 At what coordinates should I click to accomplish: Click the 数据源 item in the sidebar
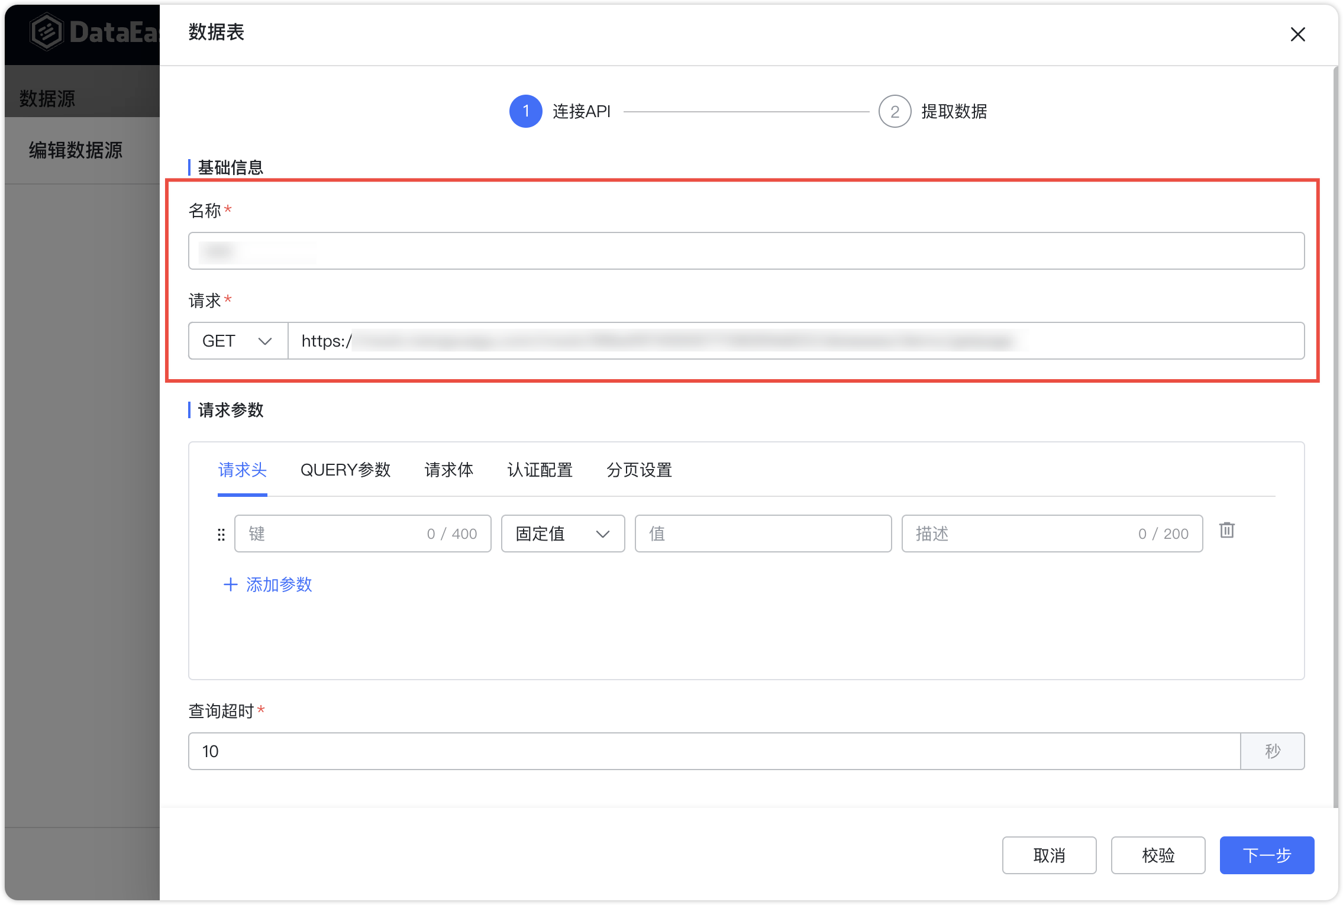point(47,98)
